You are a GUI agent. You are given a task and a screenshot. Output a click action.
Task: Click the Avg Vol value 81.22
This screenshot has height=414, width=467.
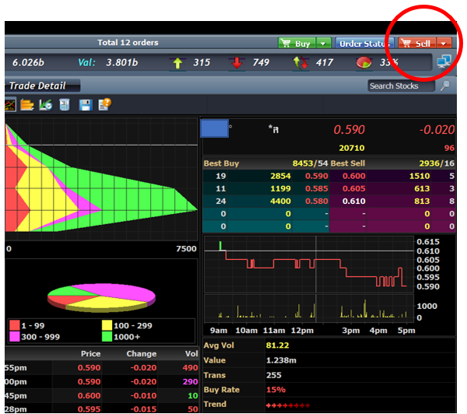(x=277, y=346)
